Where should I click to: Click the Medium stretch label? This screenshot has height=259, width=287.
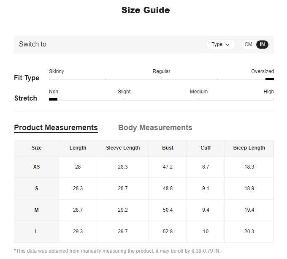click(198, 92)
